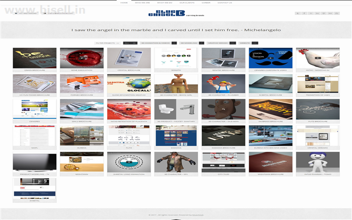Viewport: 352px width, 220px height.
Task: Show All projects filter
Action: click(130, 43)
